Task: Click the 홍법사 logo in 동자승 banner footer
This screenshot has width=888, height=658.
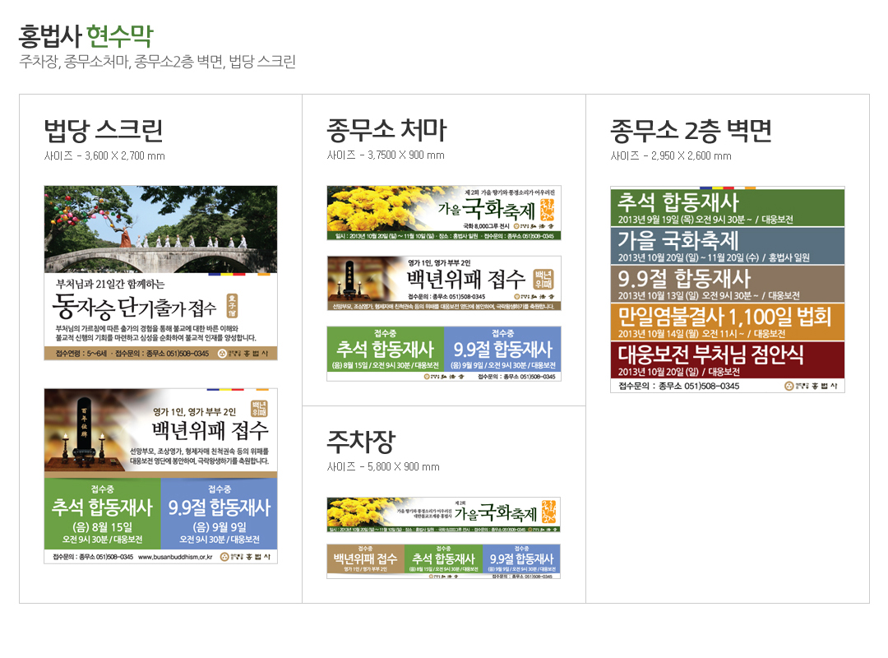Action: [243, 354]
